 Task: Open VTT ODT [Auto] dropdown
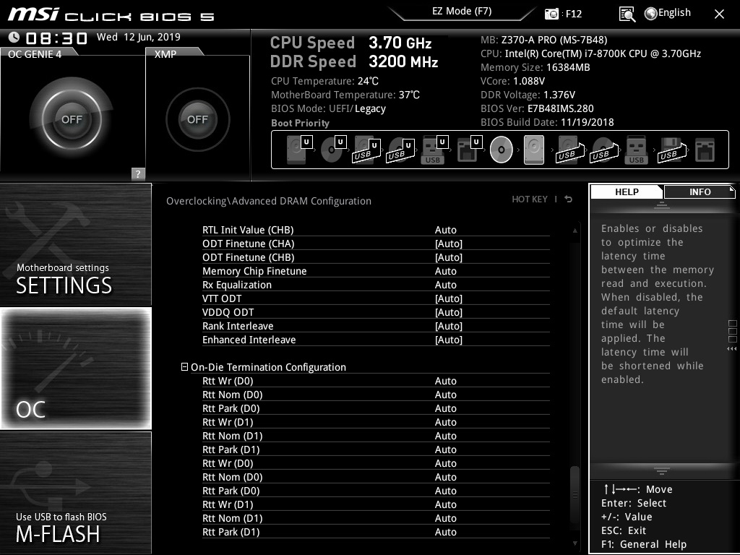click(448, 298)
